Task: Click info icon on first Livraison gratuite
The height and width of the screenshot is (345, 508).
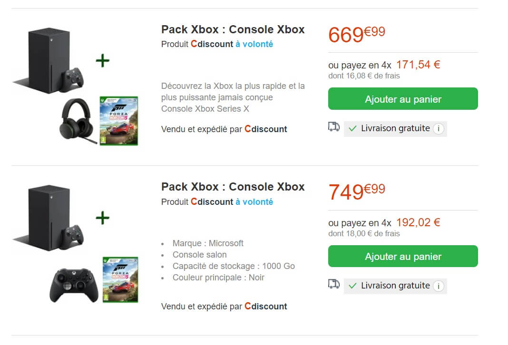Action: tap(439, 128)
